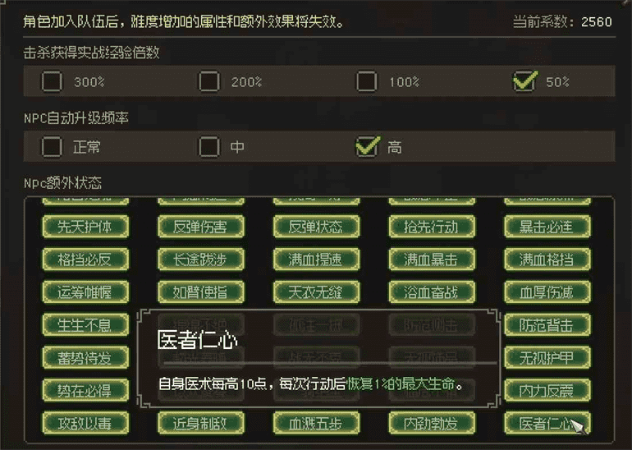Select the 200% experience multiplier checkbox

point(209,81)
